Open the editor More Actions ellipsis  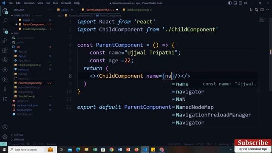pyautogui.click(x=267, y=10)
